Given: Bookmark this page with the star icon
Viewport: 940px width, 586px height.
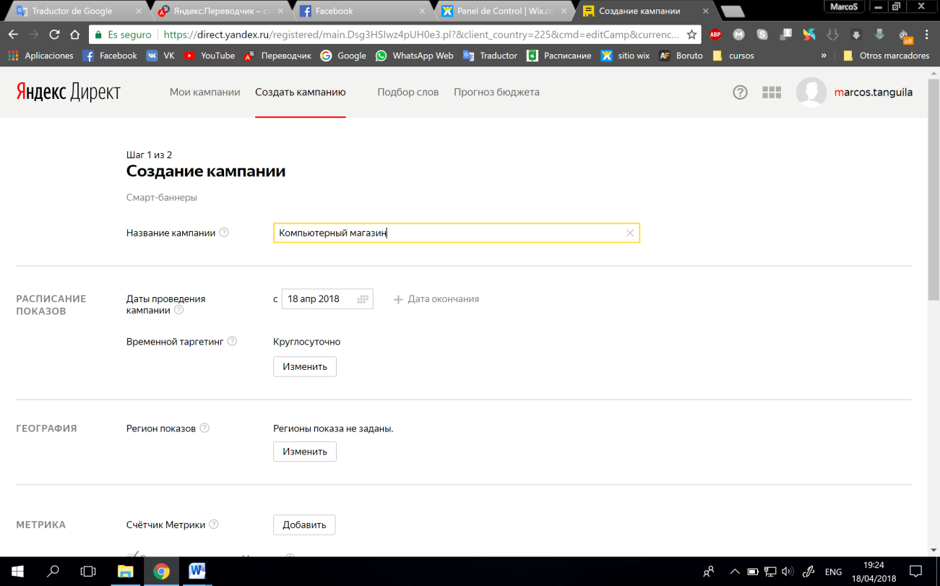Looking at the screenshot, I should [x=691, y=34].
